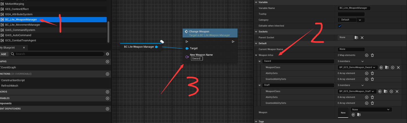
Task: Use selected asset for Weapon property
Action: (354, 115)
